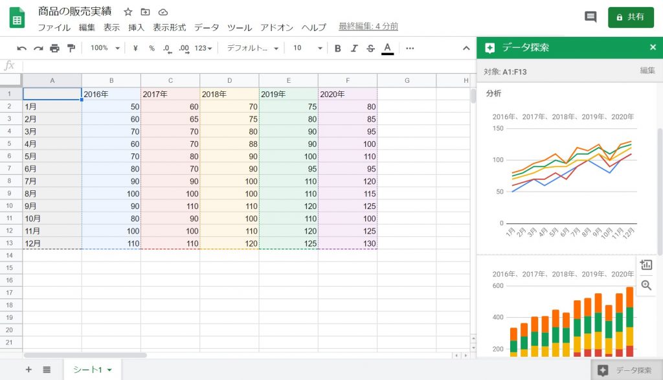The width and height of the screenshot is (663, 380).
Task: Insert the line chart into the sheet
Action: pyautogui.click(x=646, y=265)
